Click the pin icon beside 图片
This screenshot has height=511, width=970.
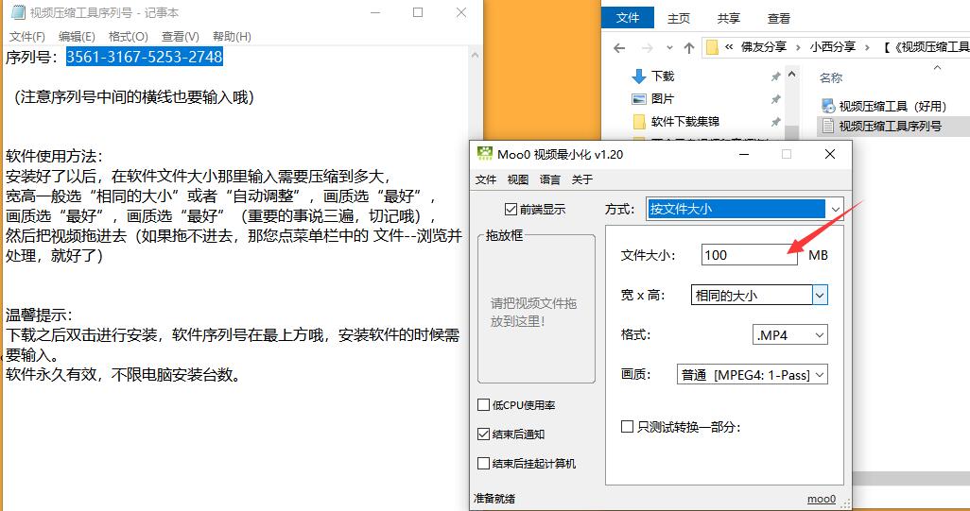(775, 99)
